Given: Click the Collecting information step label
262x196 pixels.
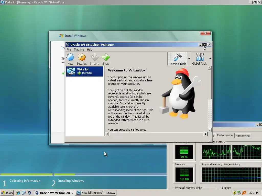Looking at the screenshot, I should [25, 181].
